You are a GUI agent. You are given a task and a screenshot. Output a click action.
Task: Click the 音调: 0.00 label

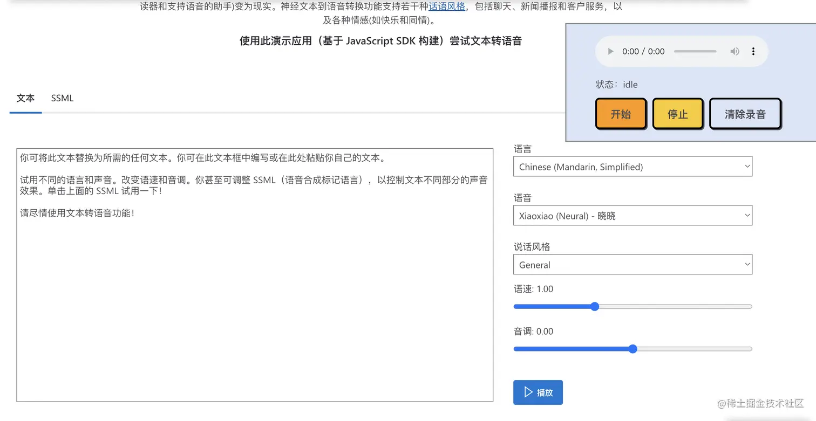tap(533, 332)
